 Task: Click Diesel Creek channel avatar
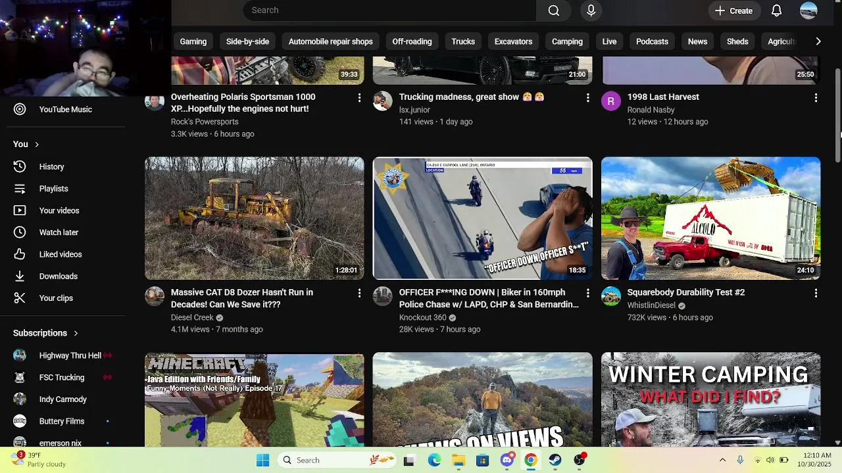point(155,296)
